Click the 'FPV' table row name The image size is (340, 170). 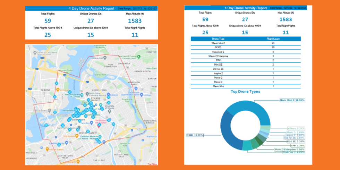point(218,60)
